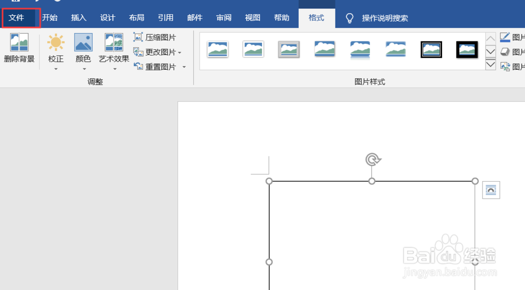
Task: Expand the 重置图片 dropdown arrow
Action: [x=184, y=67]
